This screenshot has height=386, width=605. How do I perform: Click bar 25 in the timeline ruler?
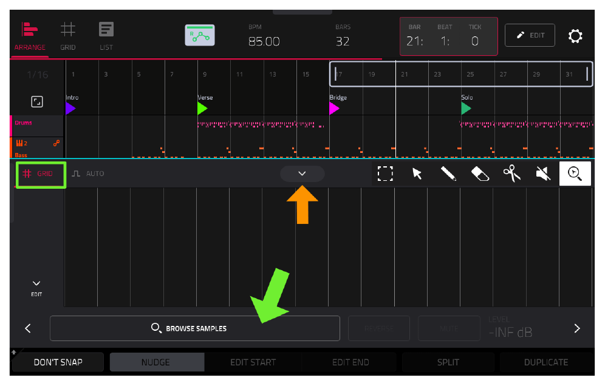point(470,74)
